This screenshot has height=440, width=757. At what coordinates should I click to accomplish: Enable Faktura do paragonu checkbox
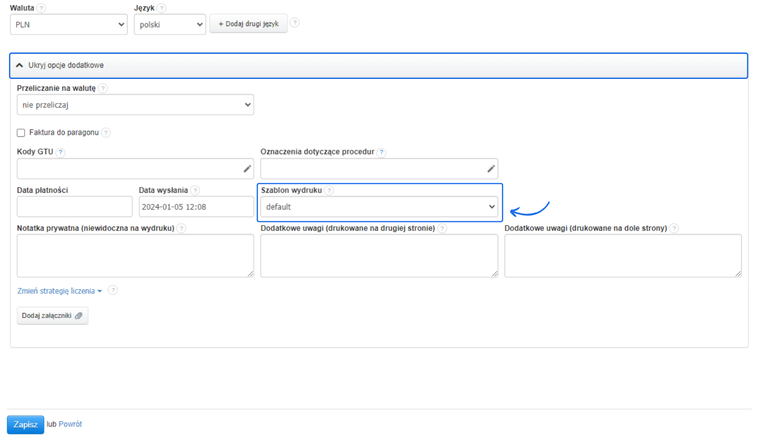[21, 133]
